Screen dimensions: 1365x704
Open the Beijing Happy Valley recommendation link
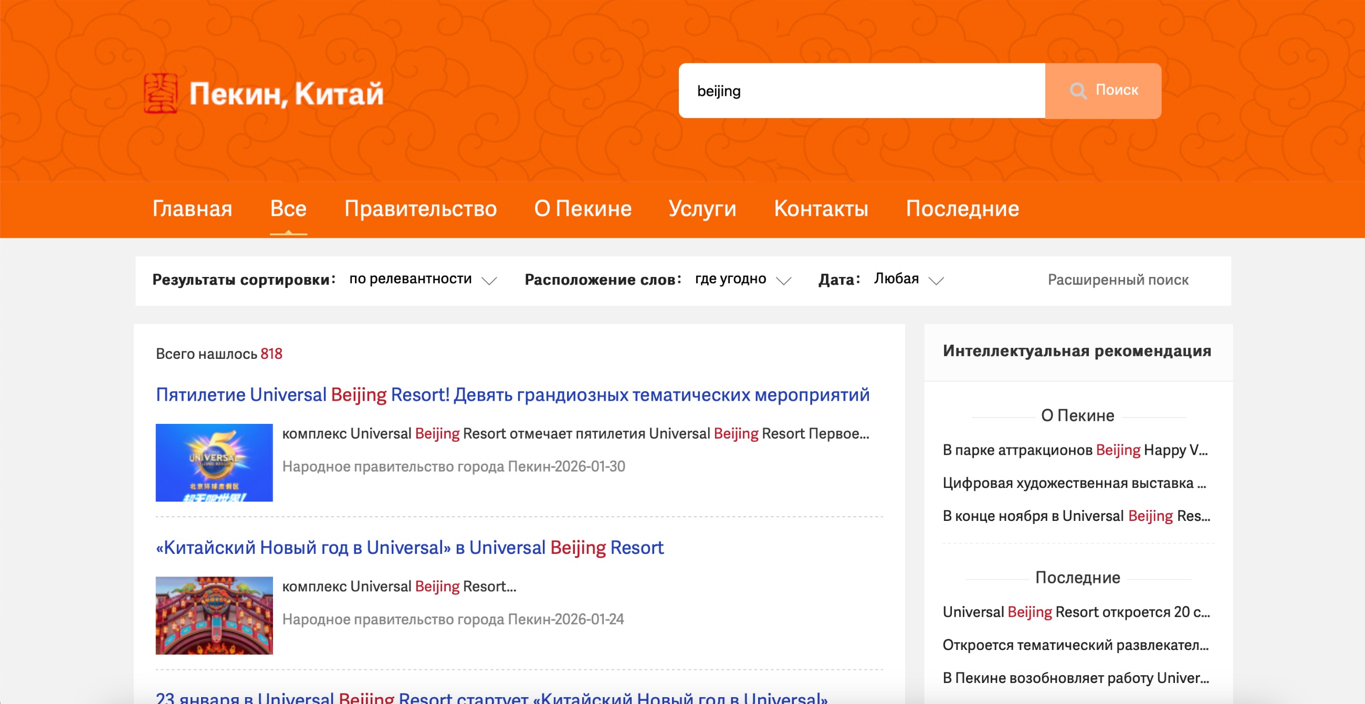[x=1075, y=450]
